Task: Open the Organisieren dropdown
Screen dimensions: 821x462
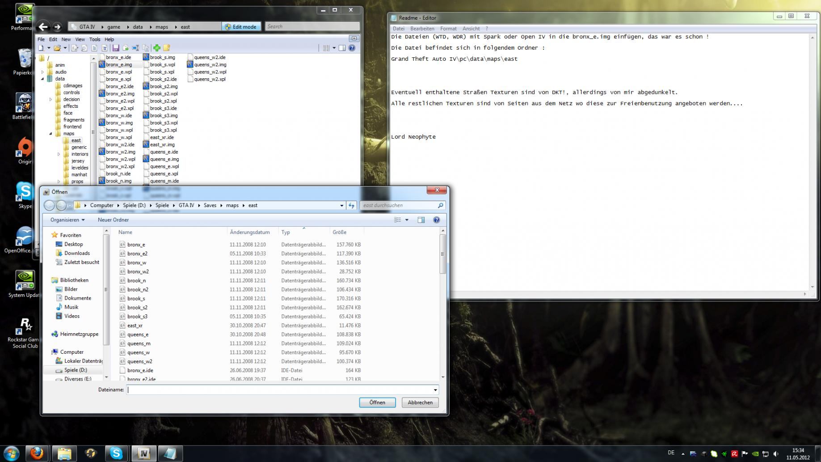Action: [x=67, y=220]
